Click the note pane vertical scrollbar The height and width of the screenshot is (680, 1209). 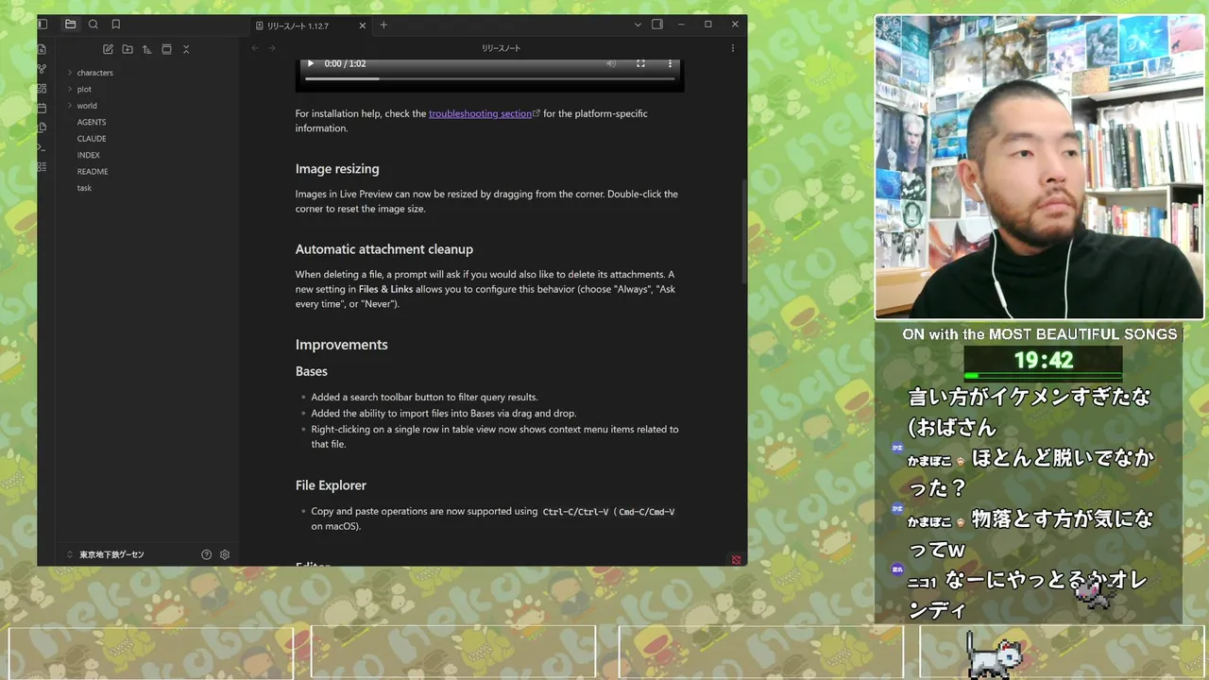(x=743, y=231)
